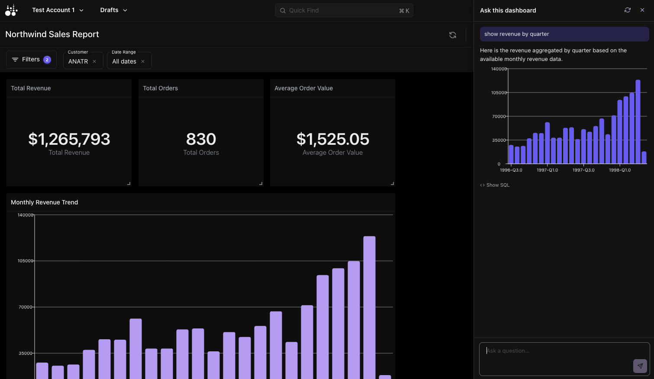
Task: Click the Average Order Value card title
Action: (304, 88)
